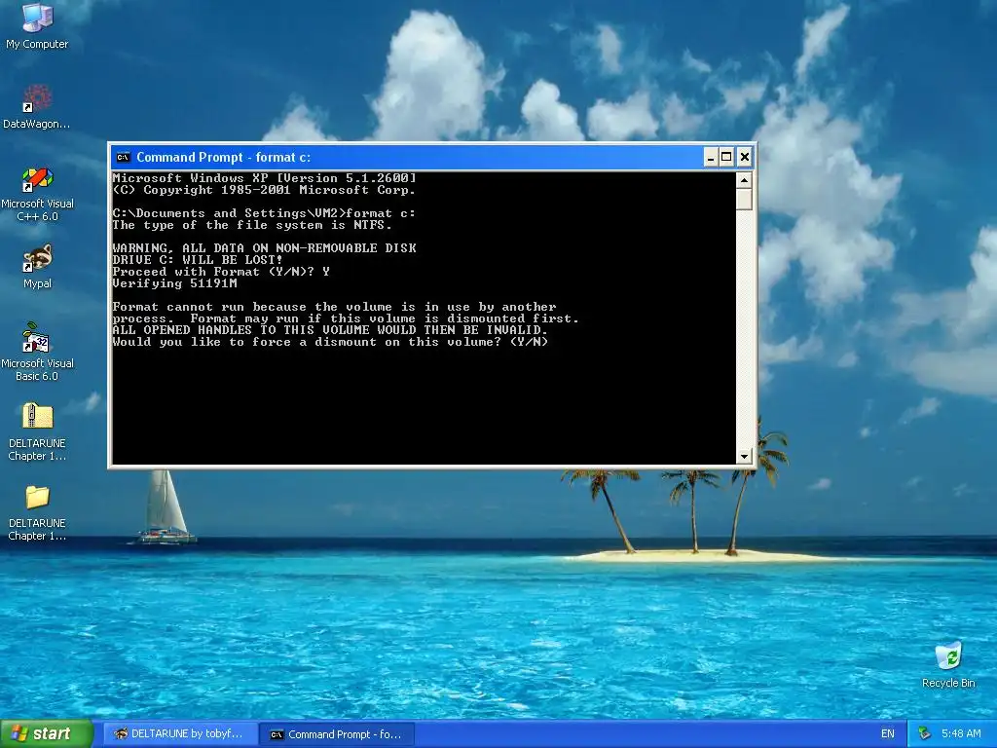Click the Command Prompt title bar text
Image resolution: width=997 pixels, height=748 pixels.
tap(223, 157)
